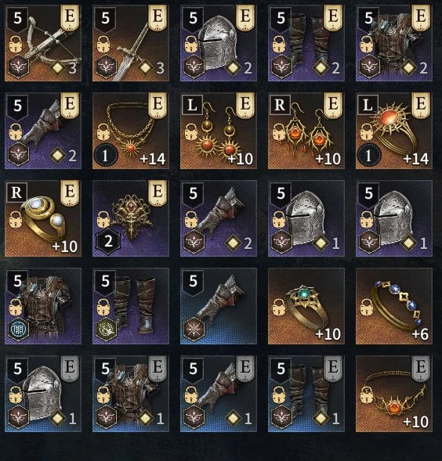Toggle the lock on the teal gem ring
442x461 pixels.
click(279, 308)
